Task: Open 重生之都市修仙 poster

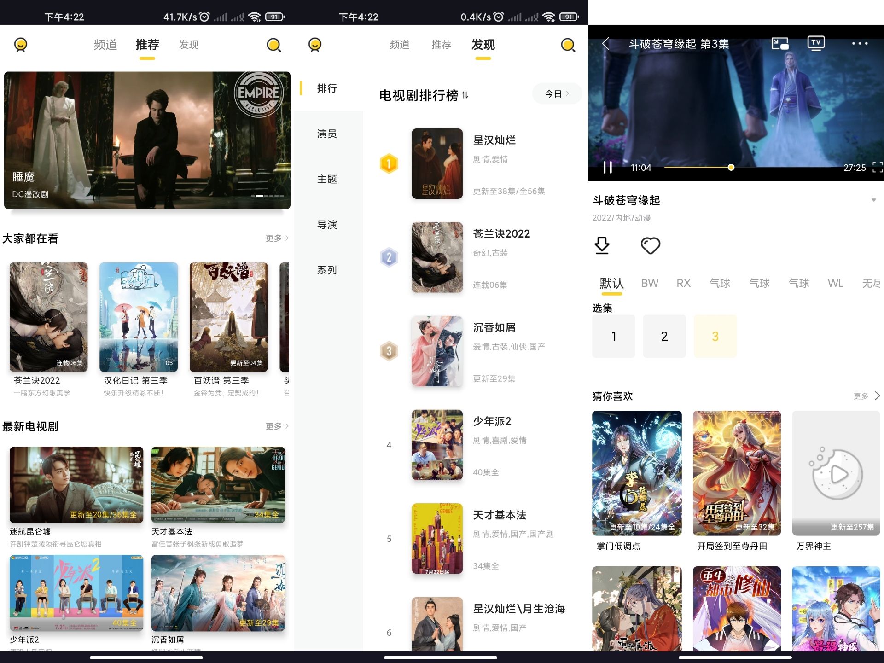Action: pos(737,609)
